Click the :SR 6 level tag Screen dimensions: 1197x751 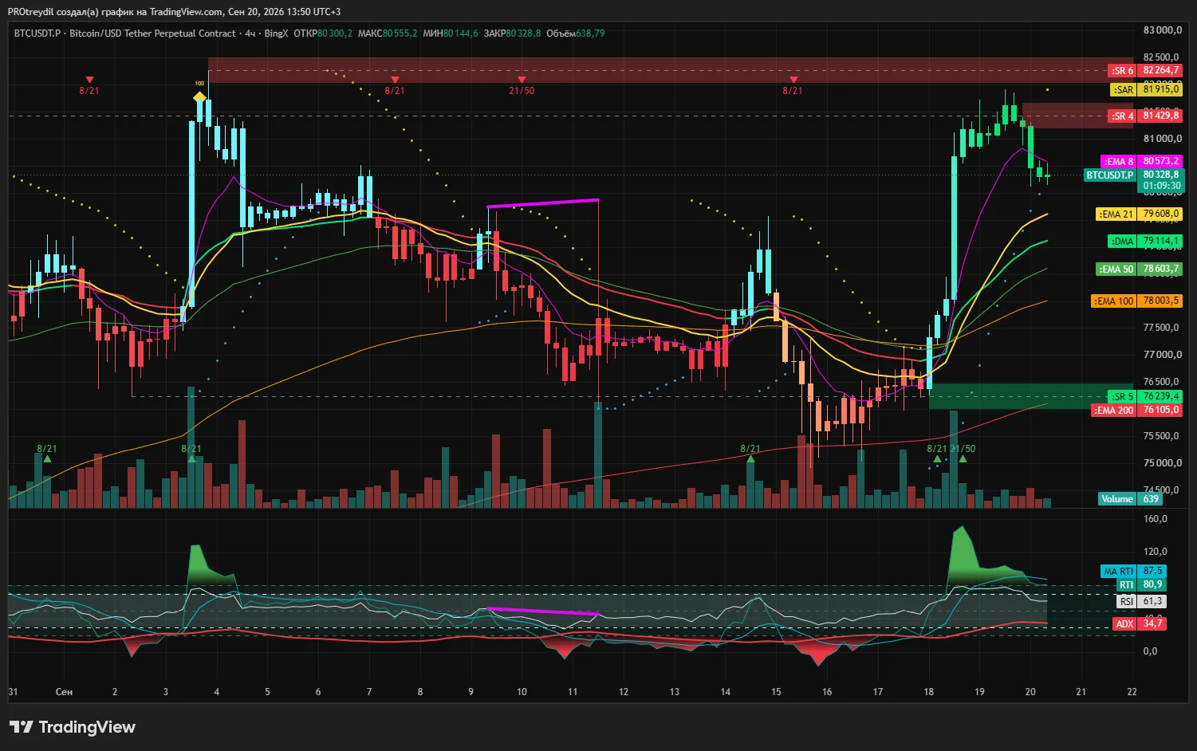click(1122, 70)
